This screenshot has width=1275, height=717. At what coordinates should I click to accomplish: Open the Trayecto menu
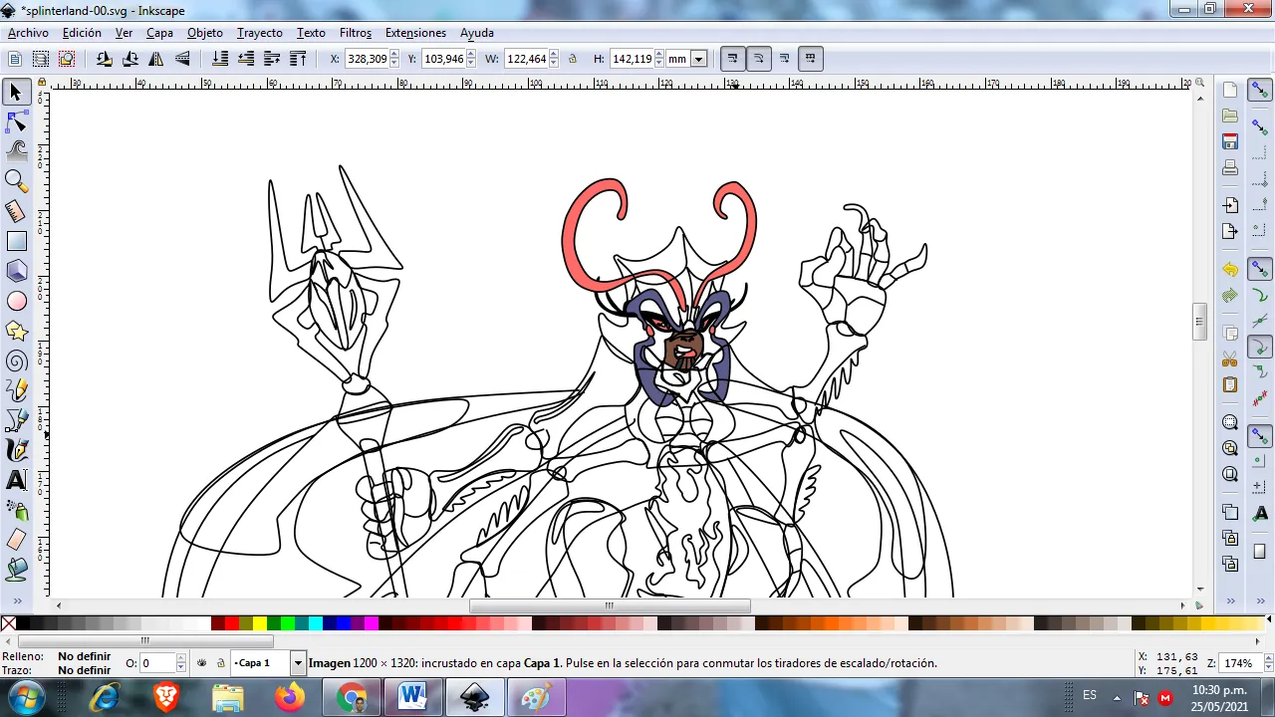[x=259, y=33]
